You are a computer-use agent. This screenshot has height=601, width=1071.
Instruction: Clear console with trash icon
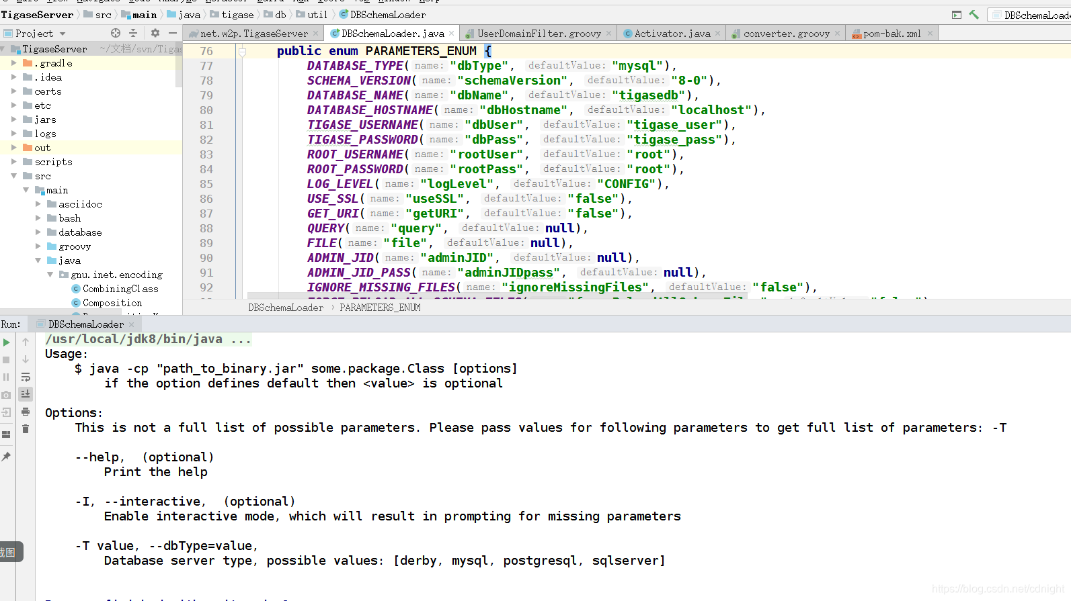coord(26,429)
